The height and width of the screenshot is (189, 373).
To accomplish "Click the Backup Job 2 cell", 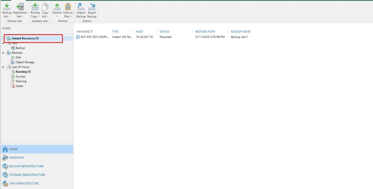I will [239, 37].
